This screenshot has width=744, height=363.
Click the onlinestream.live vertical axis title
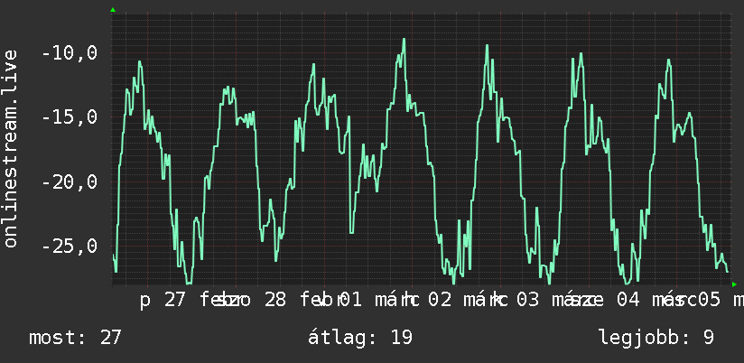[x=11, y=148]
